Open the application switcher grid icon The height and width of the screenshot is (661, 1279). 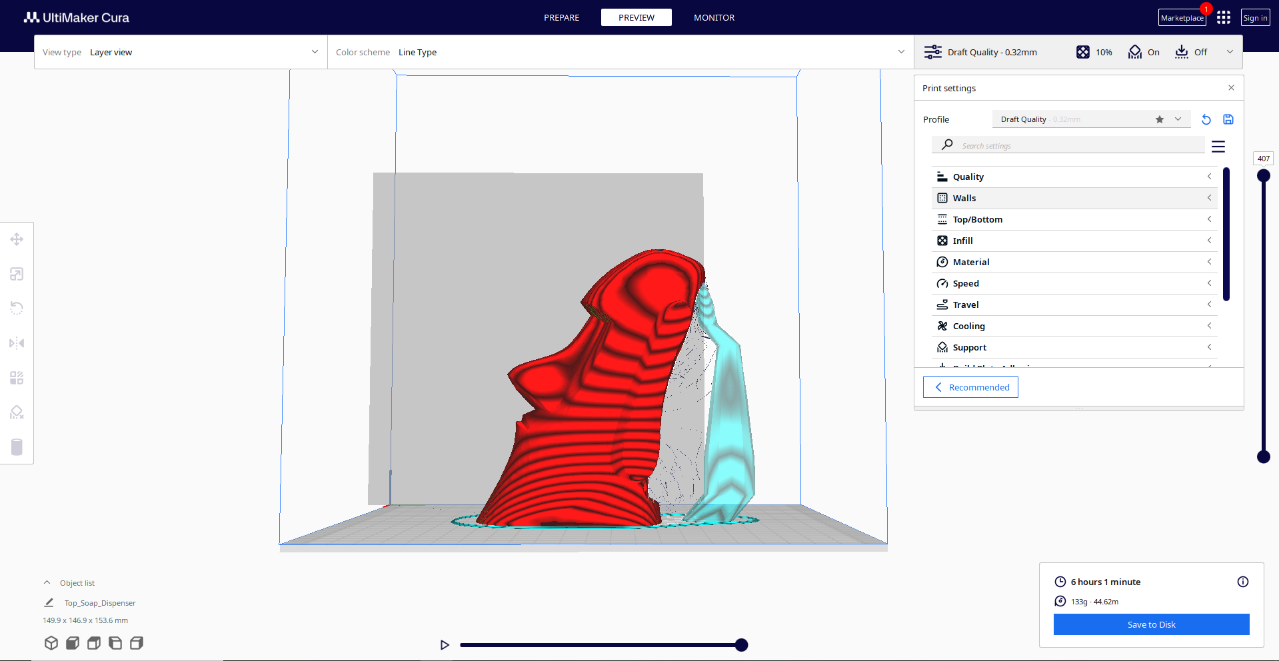point(1224,17)
